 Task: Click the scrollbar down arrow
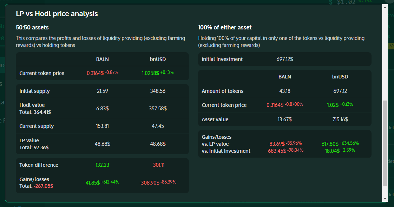385,199
